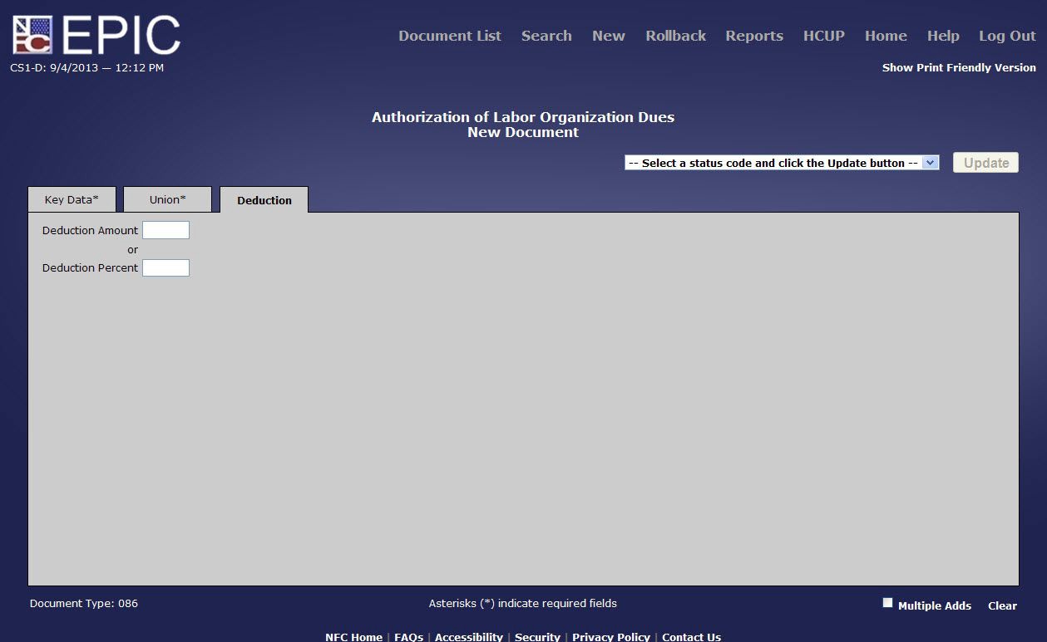1047x642 pixels.
Task: Click the Update button
Action: (985, 162)
